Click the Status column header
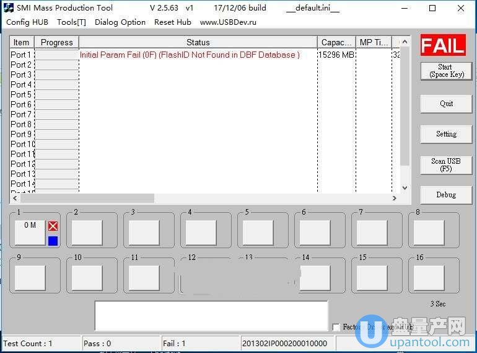 click(x=198, y=42)
